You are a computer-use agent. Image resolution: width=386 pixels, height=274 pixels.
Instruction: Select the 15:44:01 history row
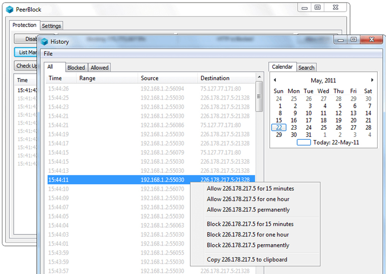pyautogui.click(x=119, y=243)
